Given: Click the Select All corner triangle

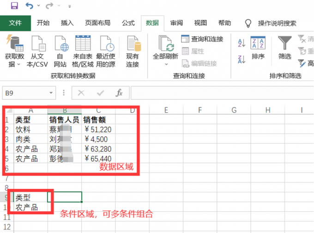Looking at the screenshot, I should (9, 110).
